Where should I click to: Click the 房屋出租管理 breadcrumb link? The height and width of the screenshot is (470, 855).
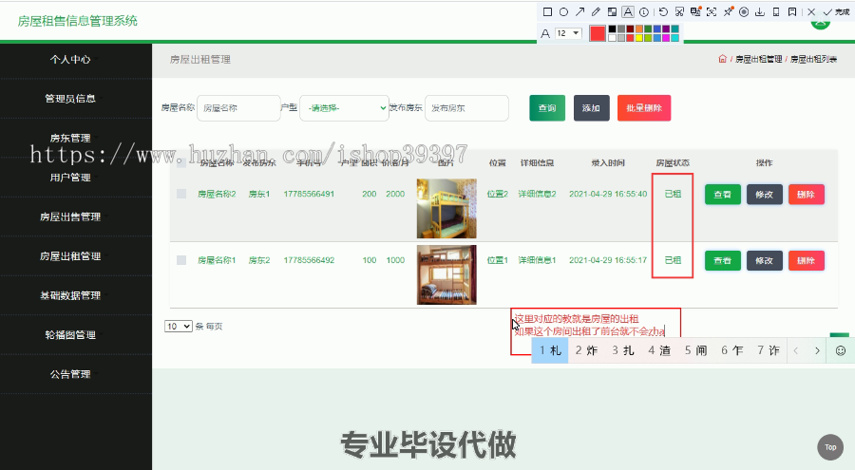coord(758,59)
